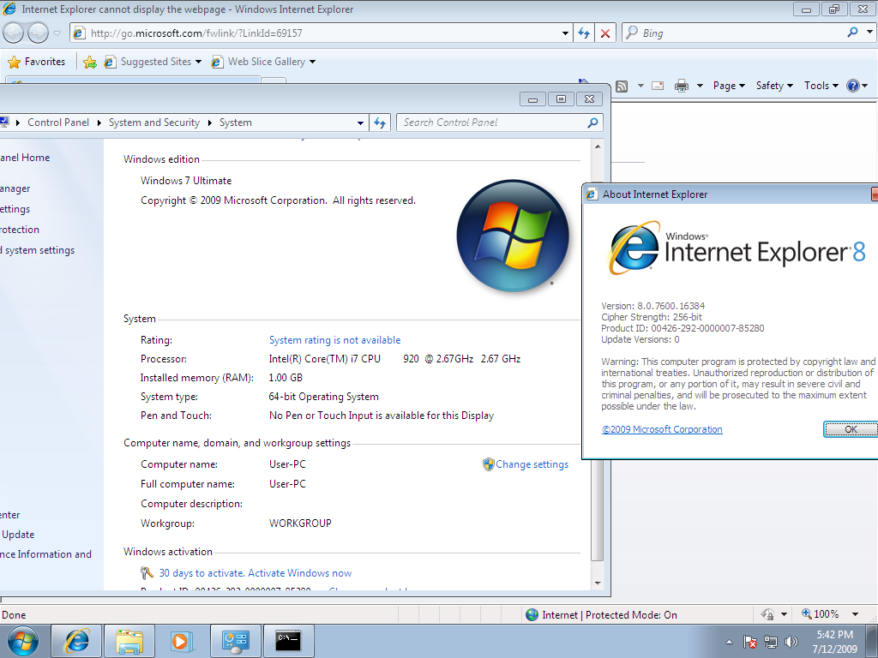878x658 pixels.
Task: Click the Action Center flag tray icon
Action: (x=749, y=642)
